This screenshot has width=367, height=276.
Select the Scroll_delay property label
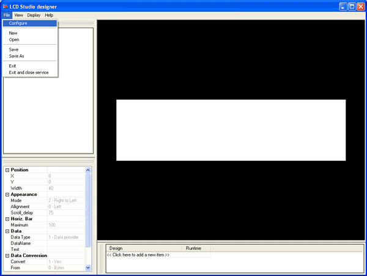(22, 212)
